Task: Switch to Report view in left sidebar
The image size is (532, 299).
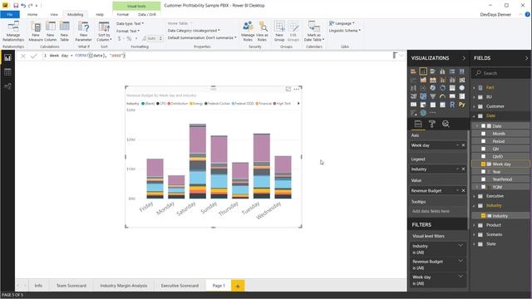Action: pyautogui.click(x=7, y=58)
